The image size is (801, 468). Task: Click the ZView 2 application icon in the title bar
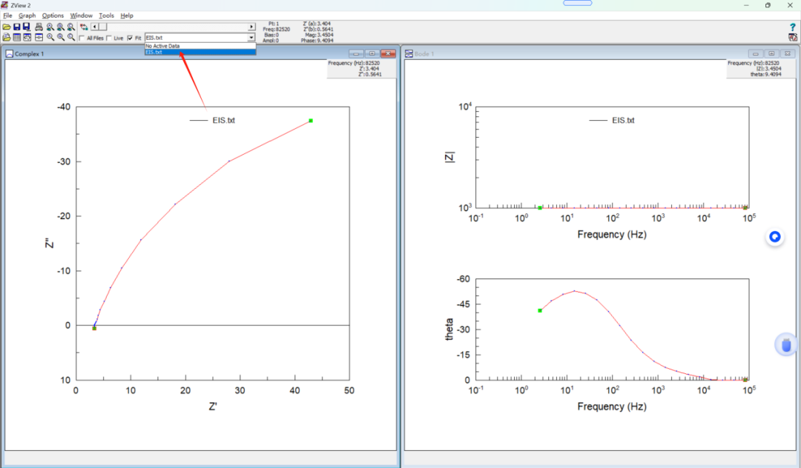click(4, 5)
